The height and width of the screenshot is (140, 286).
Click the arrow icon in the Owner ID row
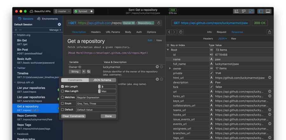[x=157, y=67]
